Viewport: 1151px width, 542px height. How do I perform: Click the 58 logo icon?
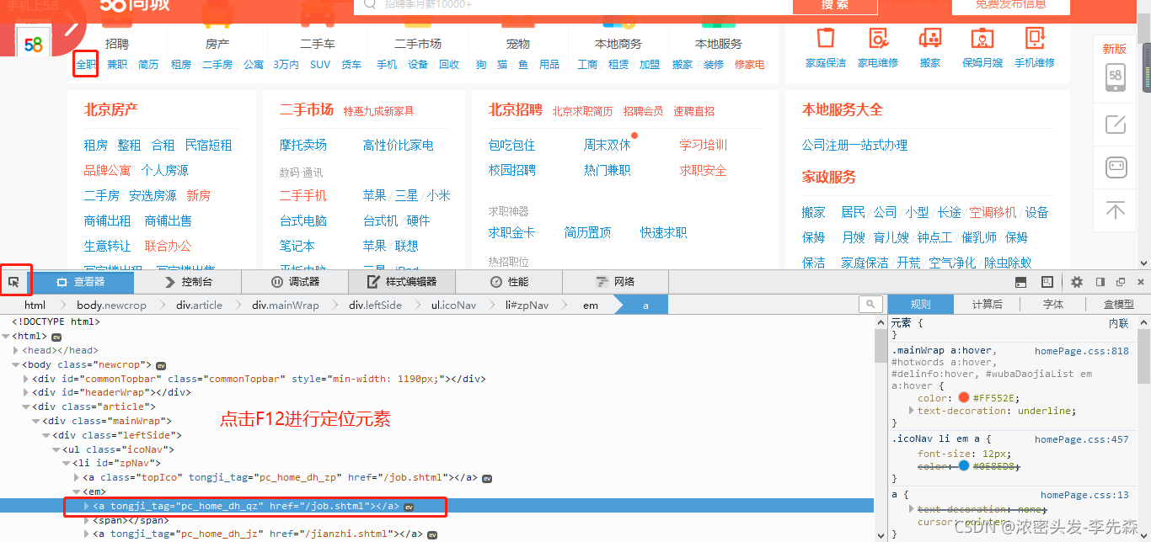click(34, 45)
